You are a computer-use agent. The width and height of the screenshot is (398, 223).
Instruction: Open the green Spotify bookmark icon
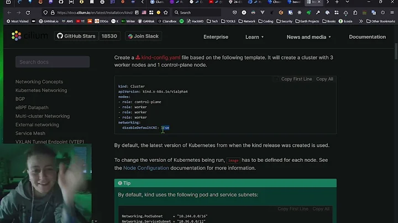click(x=181, y=22)
